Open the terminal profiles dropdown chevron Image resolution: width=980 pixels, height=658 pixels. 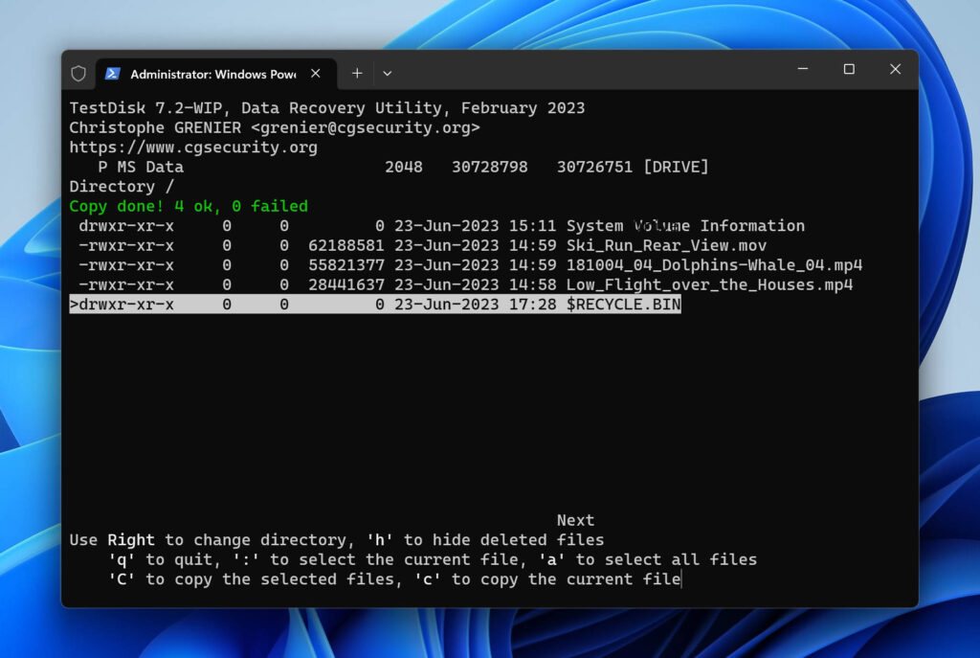tap(386, 73)
